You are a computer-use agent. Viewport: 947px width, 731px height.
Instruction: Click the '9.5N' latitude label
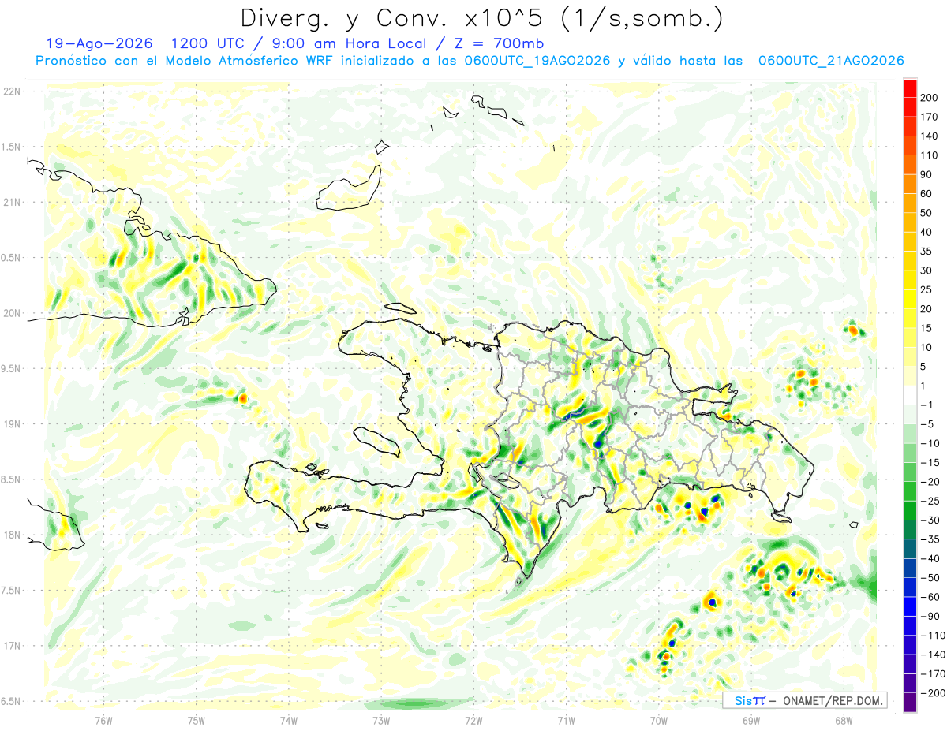pyautogui.click(x=12, y=369)
